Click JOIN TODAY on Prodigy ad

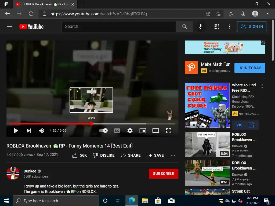[x=250, y=68]
